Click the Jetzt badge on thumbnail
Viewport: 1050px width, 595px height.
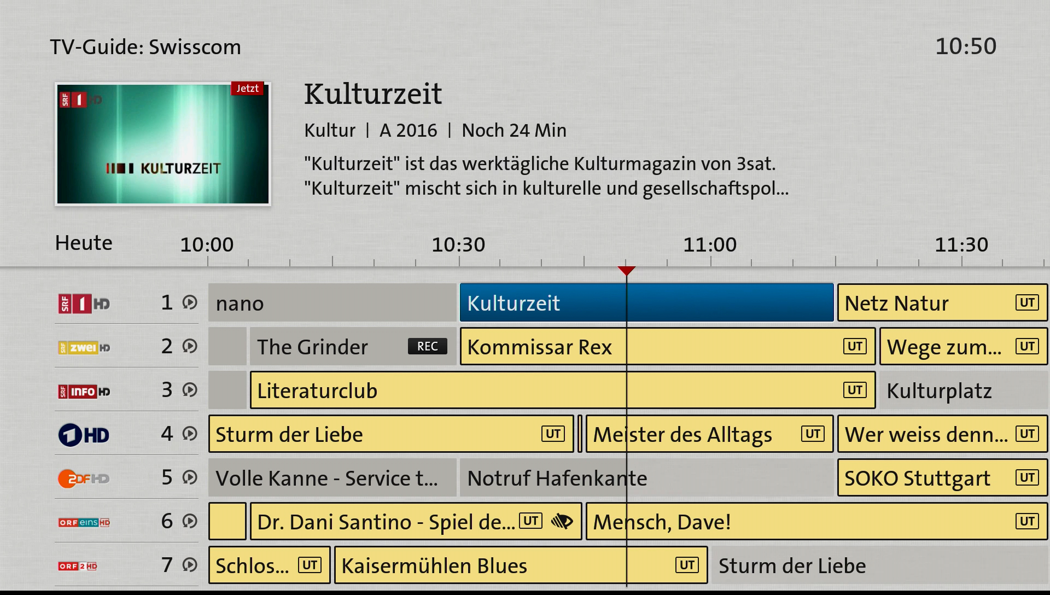click(248, 89)
